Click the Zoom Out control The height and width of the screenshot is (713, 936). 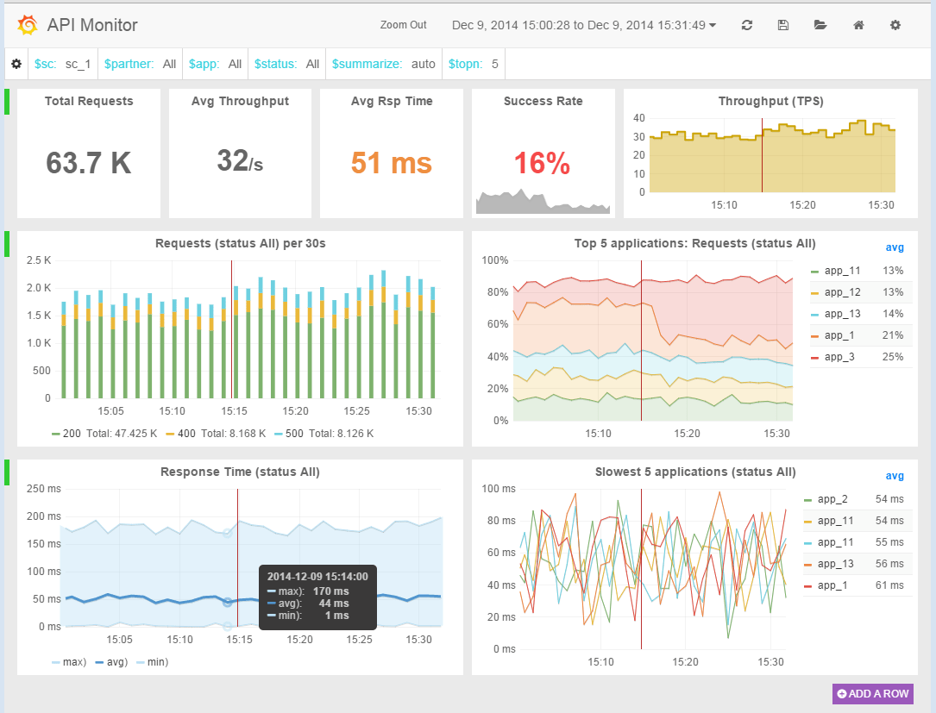click(403, 25)
